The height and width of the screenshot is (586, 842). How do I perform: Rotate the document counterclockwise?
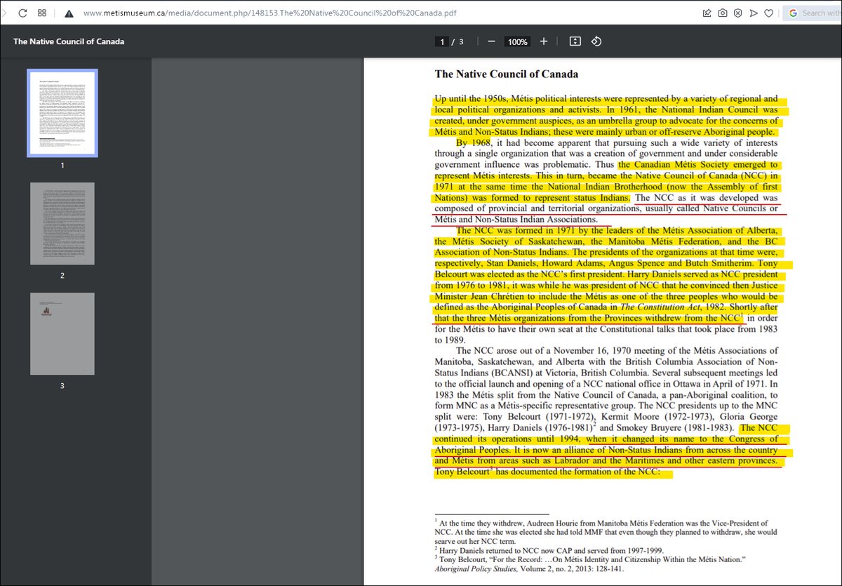pos(596,41)
